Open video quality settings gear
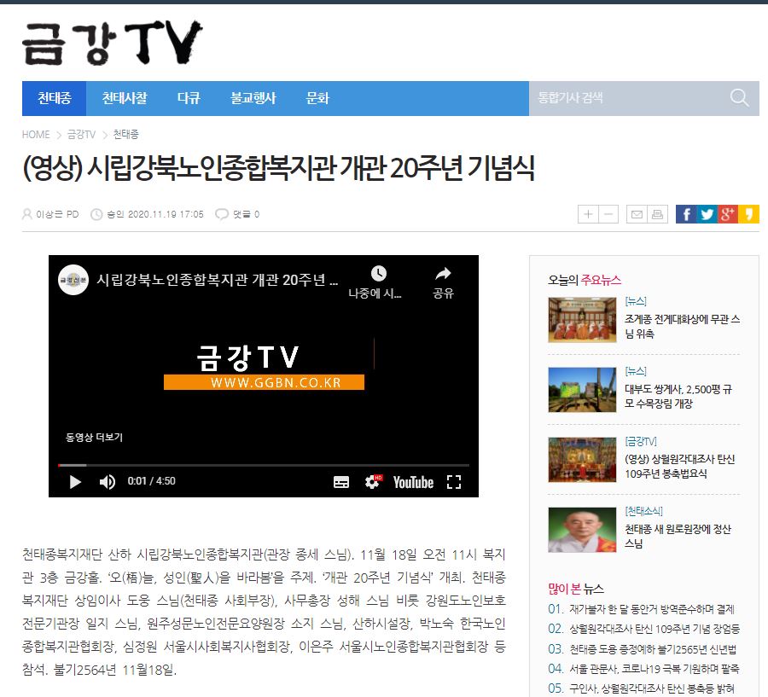The height and width of the screenshot is (697, 768). coord(372,482)
